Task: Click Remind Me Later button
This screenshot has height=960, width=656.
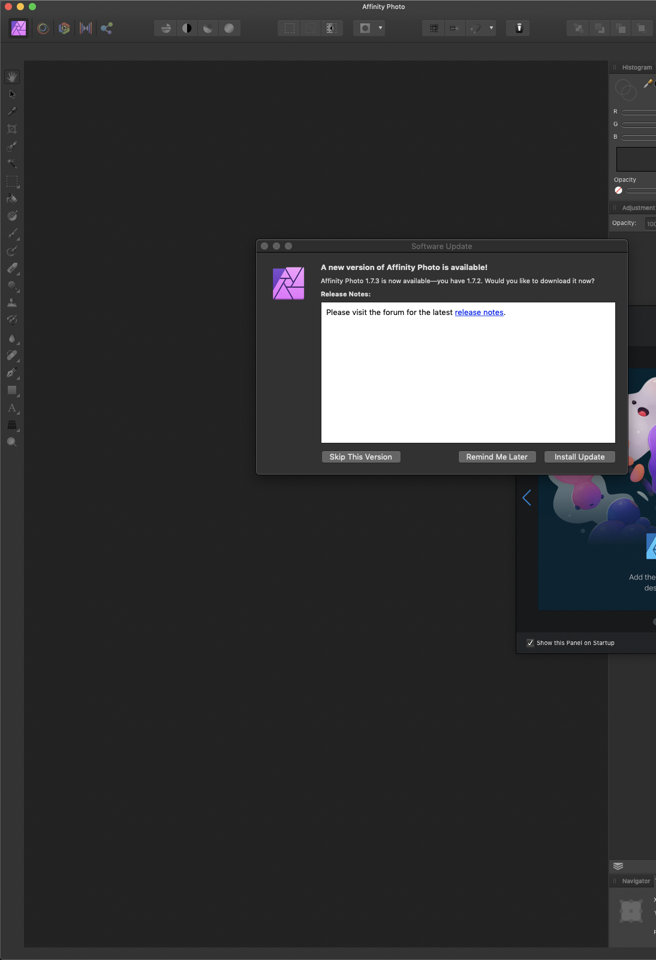Action: (497, 457)
